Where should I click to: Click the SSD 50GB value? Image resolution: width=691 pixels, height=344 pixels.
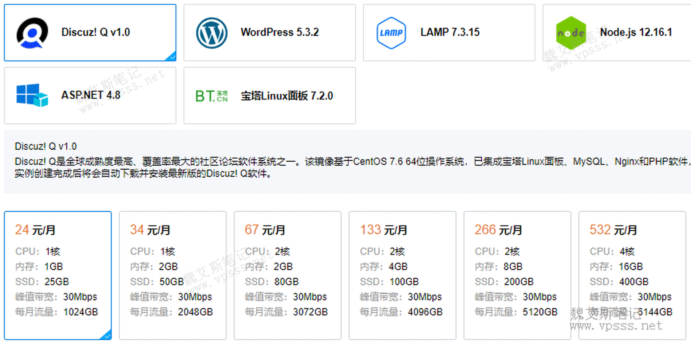172,281
